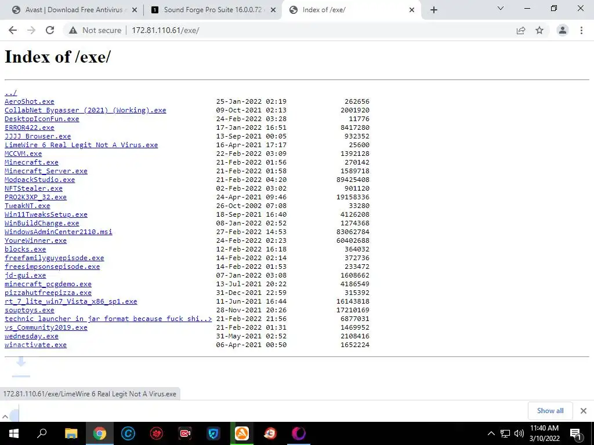594x445 pixels.
Task: Open Win11TweaksSetup.exe link
Action: 46,214
